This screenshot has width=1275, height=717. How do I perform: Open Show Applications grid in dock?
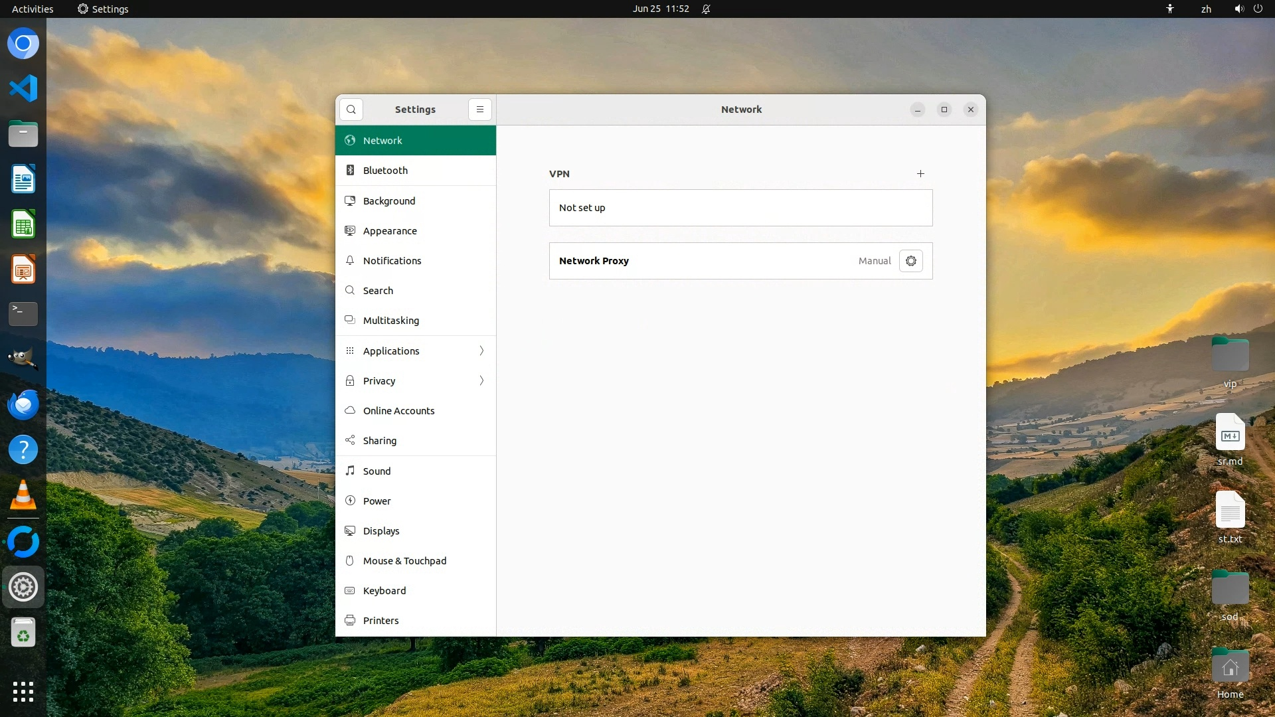[x=23, y=692]
